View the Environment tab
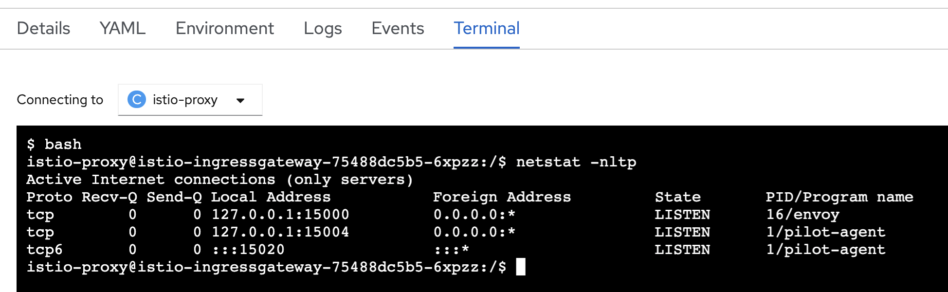This screenshot has width=948, height=292. pos(224,28)
